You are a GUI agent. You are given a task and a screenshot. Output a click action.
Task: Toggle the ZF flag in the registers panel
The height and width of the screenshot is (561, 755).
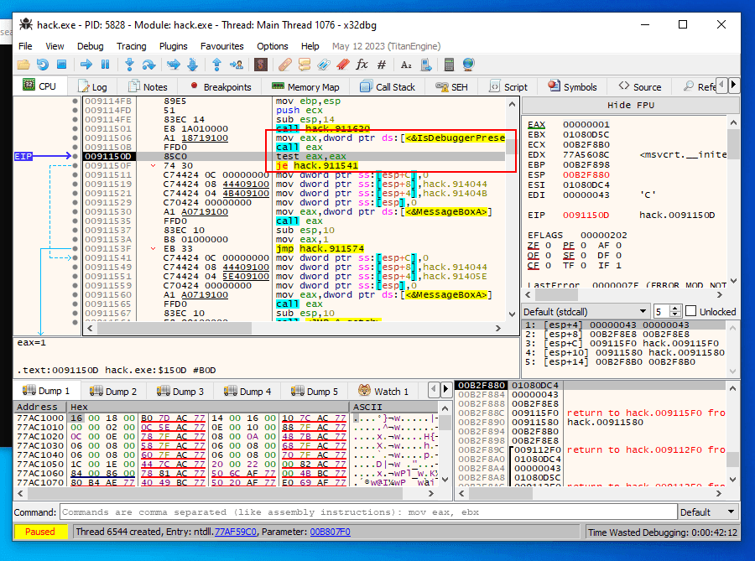(x=534, y=245)
